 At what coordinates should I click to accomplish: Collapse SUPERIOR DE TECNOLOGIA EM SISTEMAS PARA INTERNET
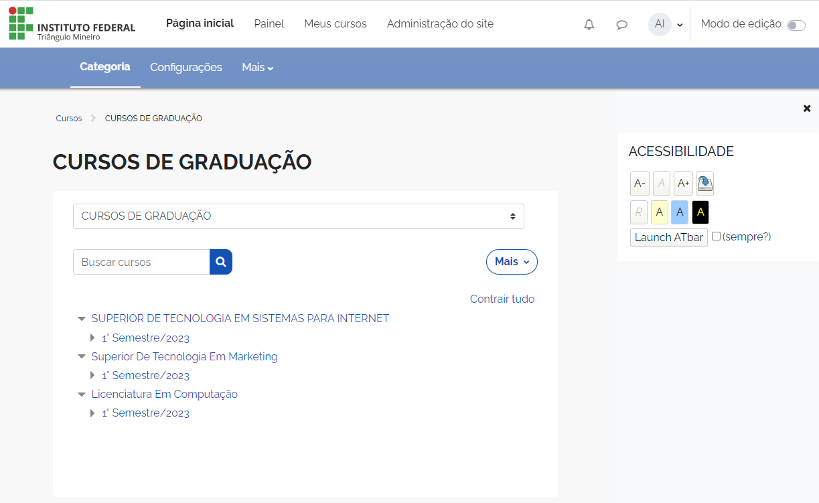82,319
